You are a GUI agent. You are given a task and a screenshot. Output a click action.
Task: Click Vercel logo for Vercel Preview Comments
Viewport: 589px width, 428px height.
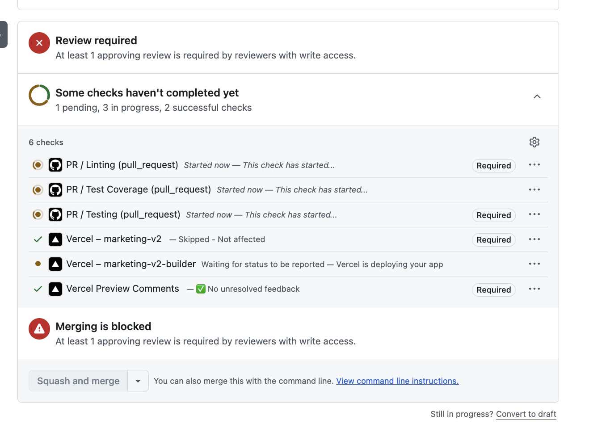coord(55,289)
